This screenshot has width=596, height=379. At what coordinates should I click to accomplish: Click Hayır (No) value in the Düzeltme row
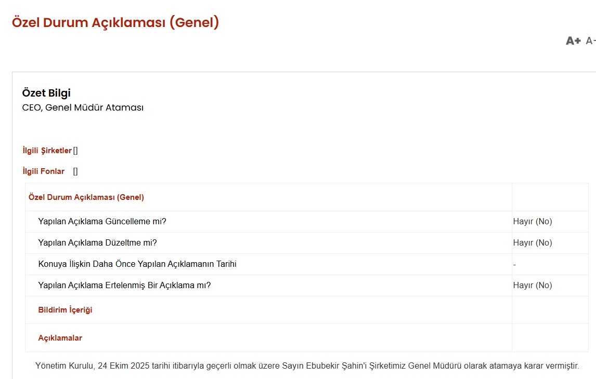pos(532,243)
